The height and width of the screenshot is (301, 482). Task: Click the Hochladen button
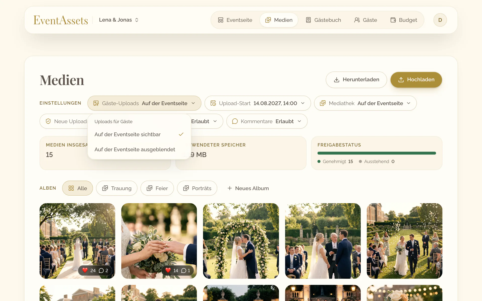(416, 80)
